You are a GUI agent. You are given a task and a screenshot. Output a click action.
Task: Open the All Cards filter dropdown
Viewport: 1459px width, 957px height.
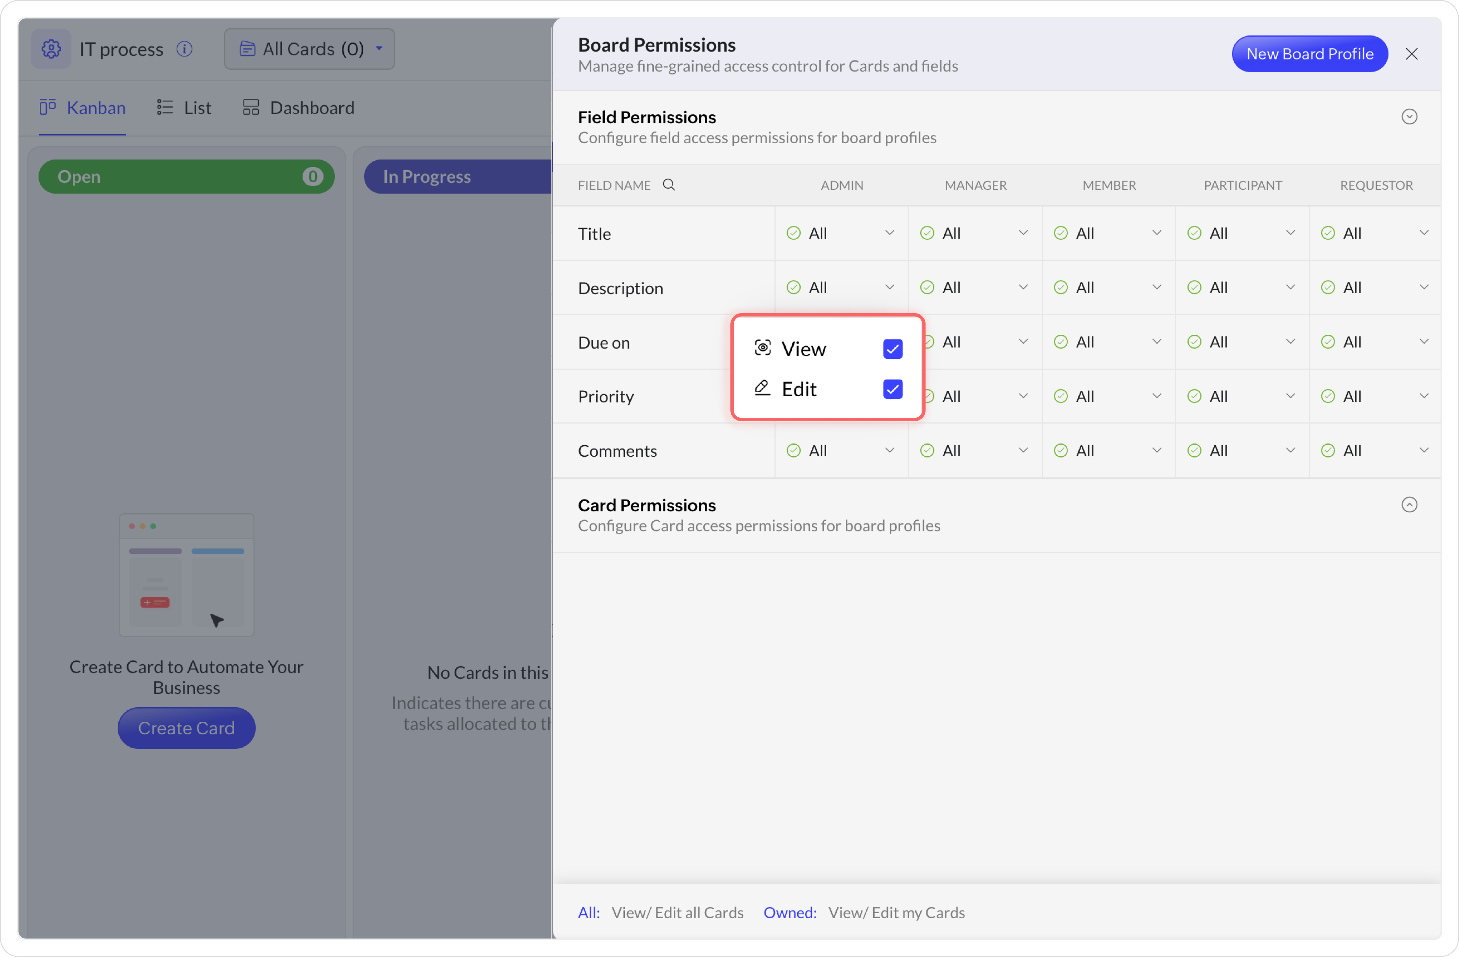click(309, 49)
